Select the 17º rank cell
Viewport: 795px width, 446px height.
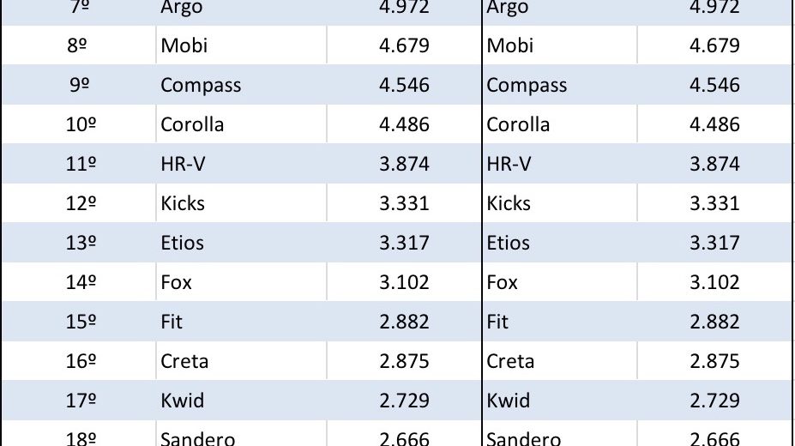tap(81, 401)
